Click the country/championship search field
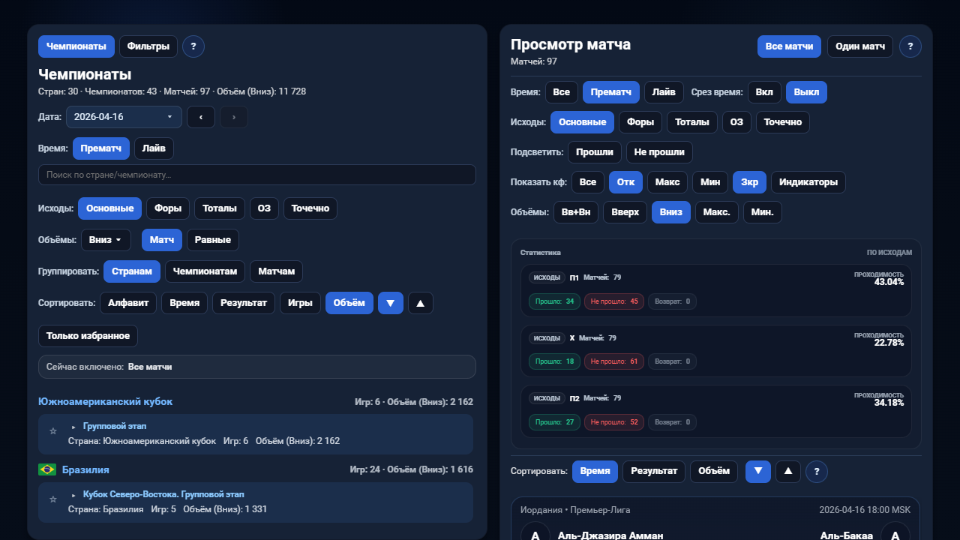The image size is (960, 540). click(x=257, y=175)
